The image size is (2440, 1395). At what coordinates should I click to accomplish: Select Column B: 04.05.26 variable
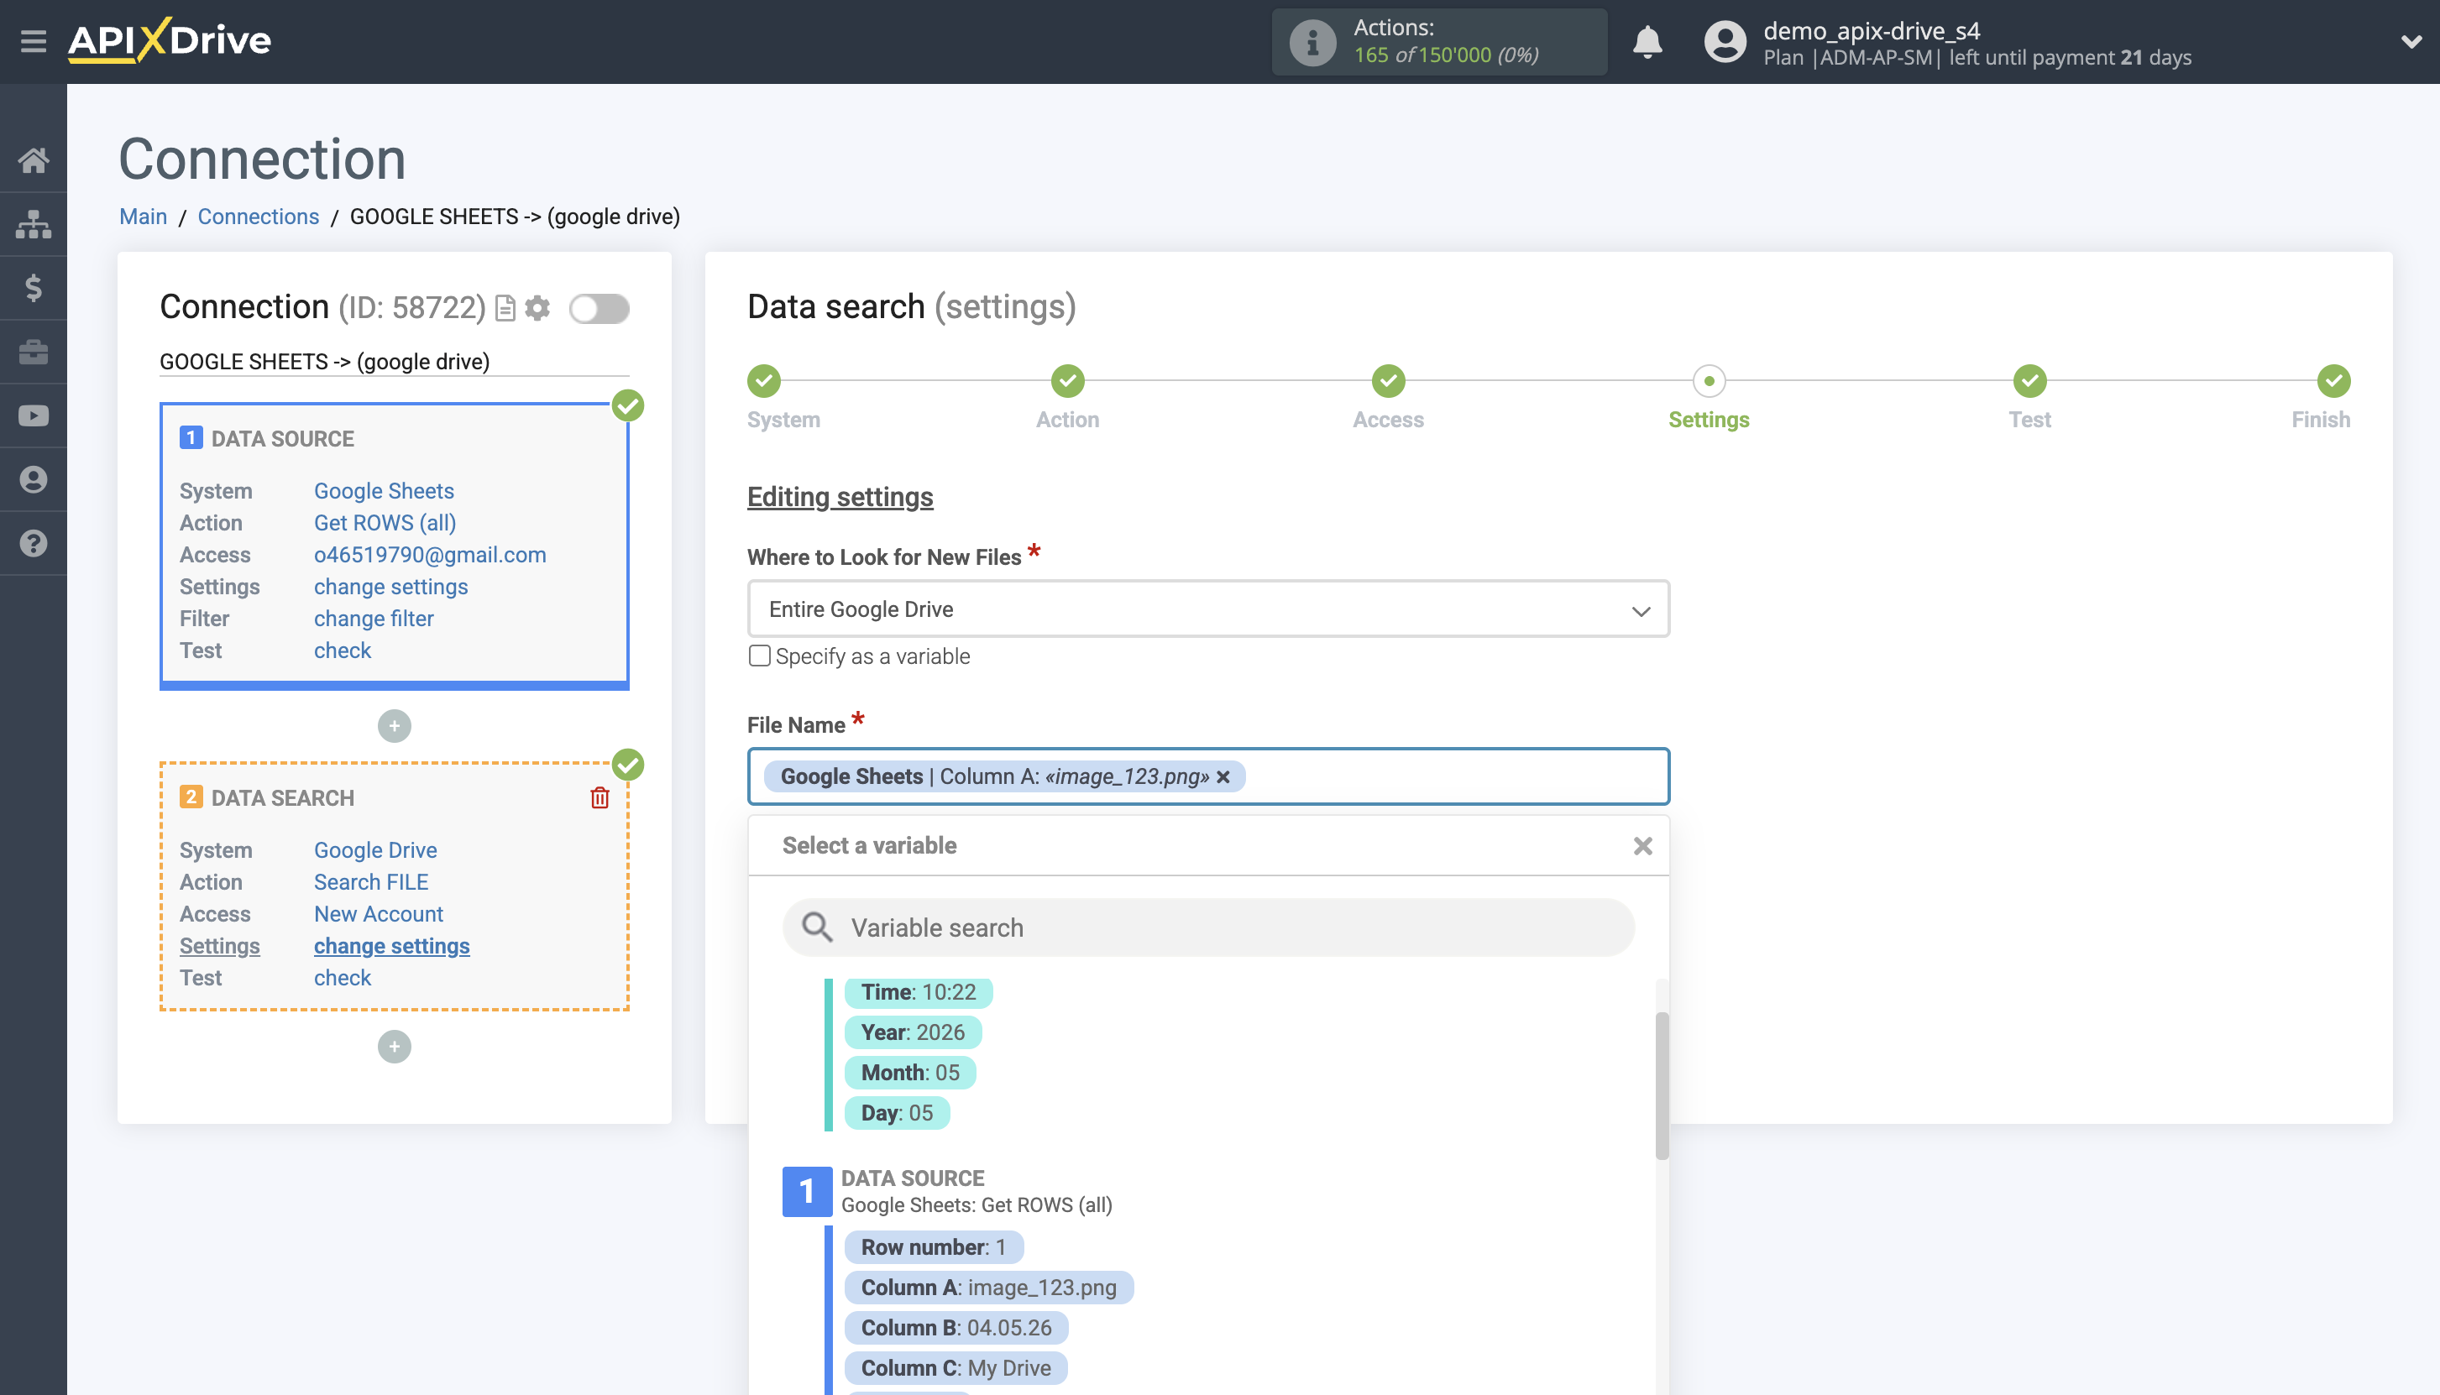click(956, 1327)
